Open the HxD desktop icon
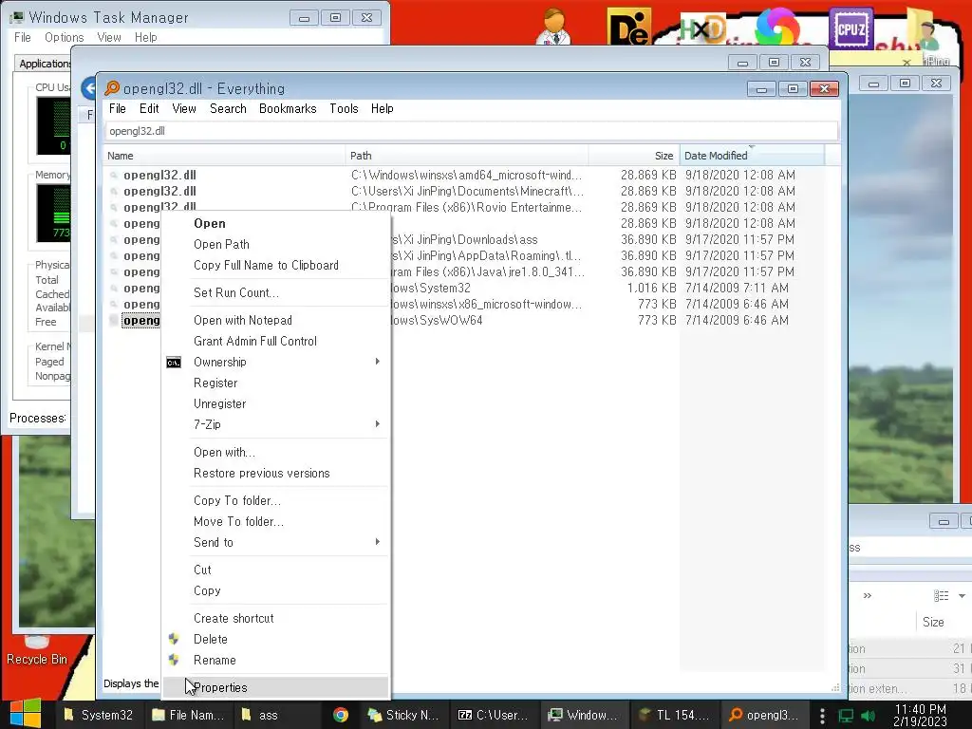This screenshot has height=729, width=972. [x=703, y=28]
